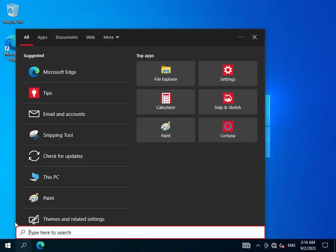Launch Tips from Suggested list

click(x=76, y=93)
